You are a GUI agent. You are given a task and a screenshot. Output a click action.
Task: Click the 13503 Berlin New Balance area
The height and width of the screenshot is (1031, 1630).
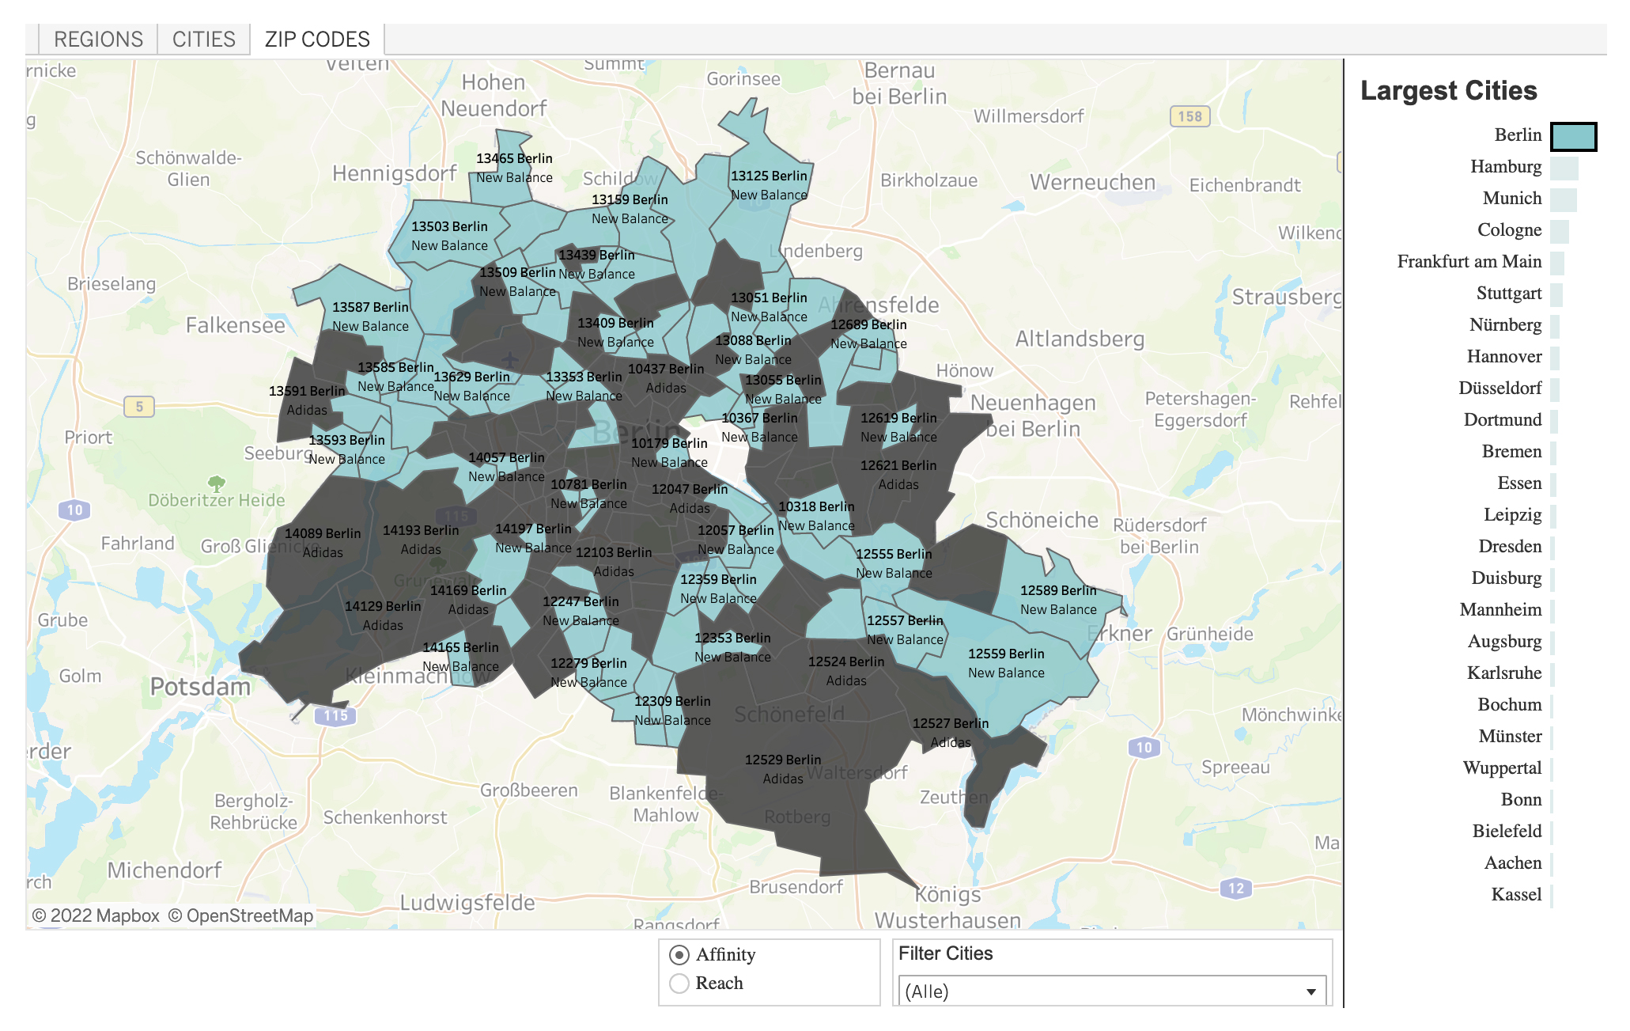pos(449,236)
